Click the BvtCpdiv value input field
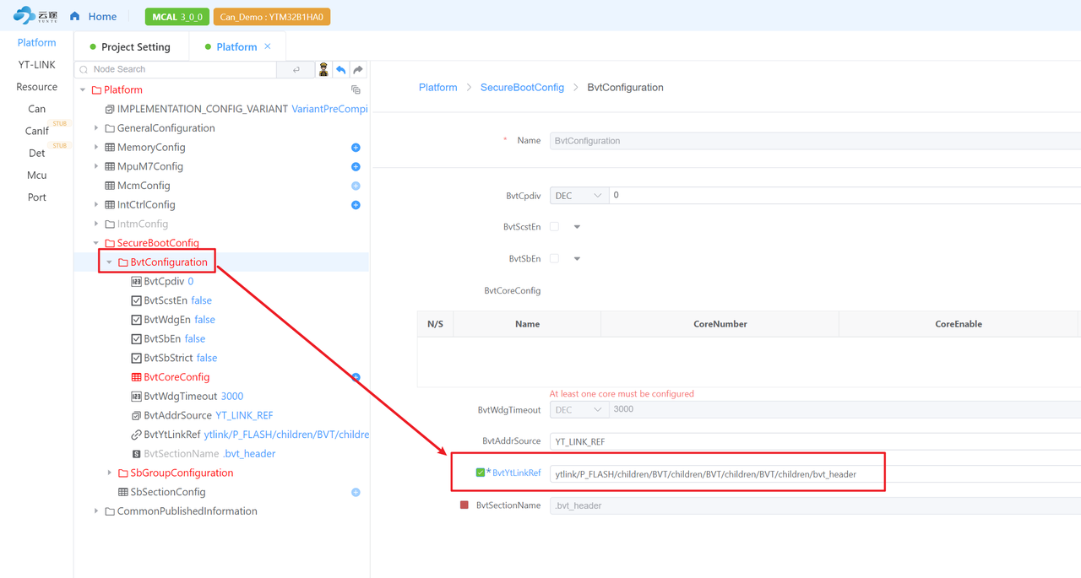 [x=845, y=195]
